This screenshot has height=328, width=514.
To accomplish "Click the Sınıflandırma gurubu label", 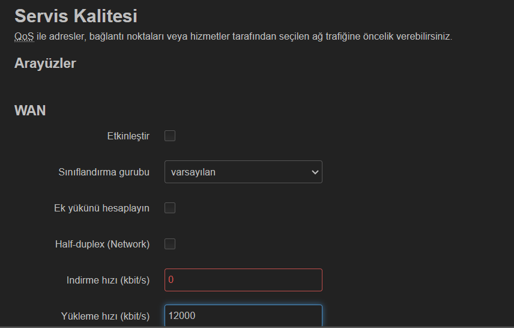I will (x=104, y=172).
